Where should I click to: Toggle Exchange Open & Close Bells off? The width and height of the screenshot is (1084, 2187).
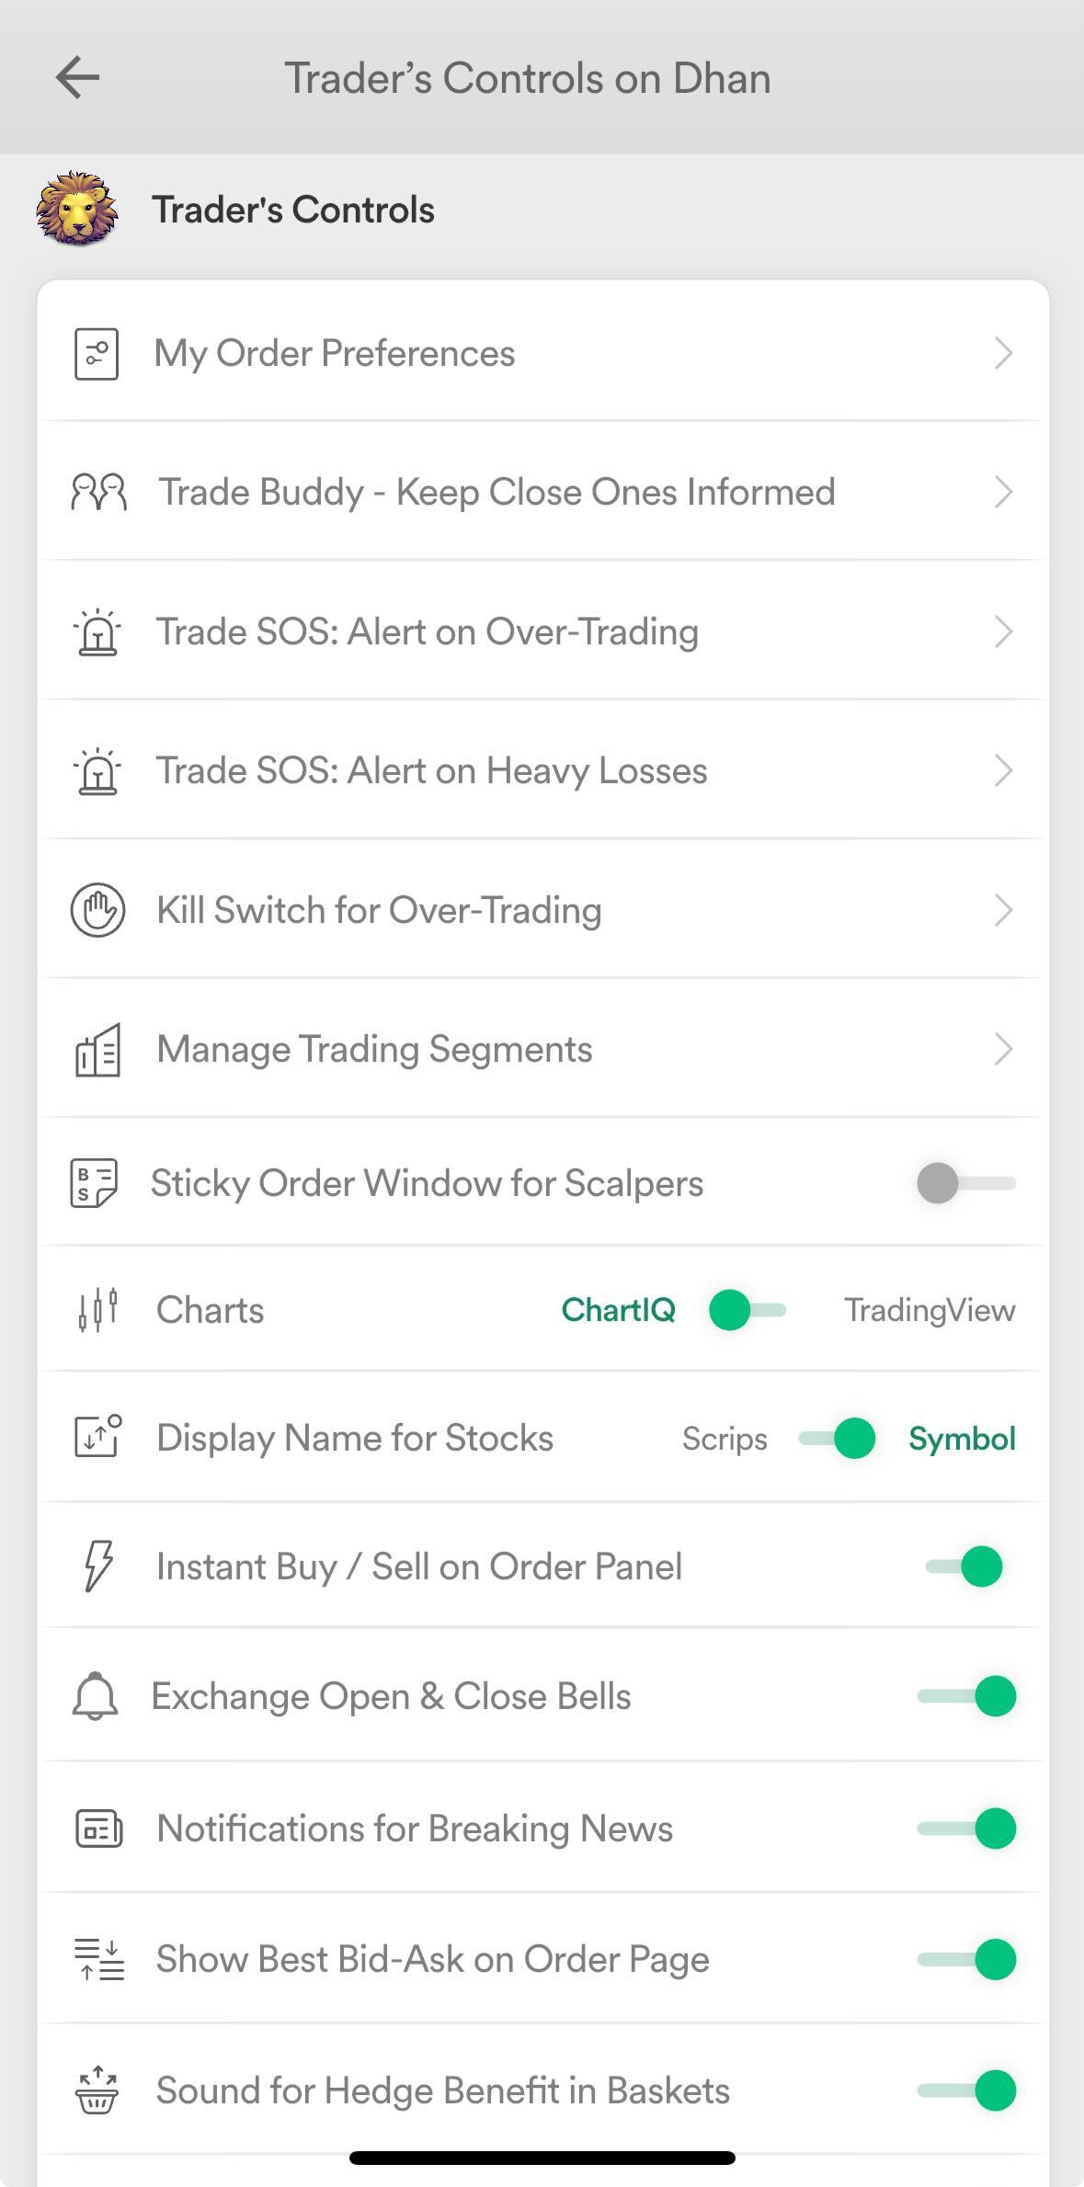click(x=967, y=1696)
